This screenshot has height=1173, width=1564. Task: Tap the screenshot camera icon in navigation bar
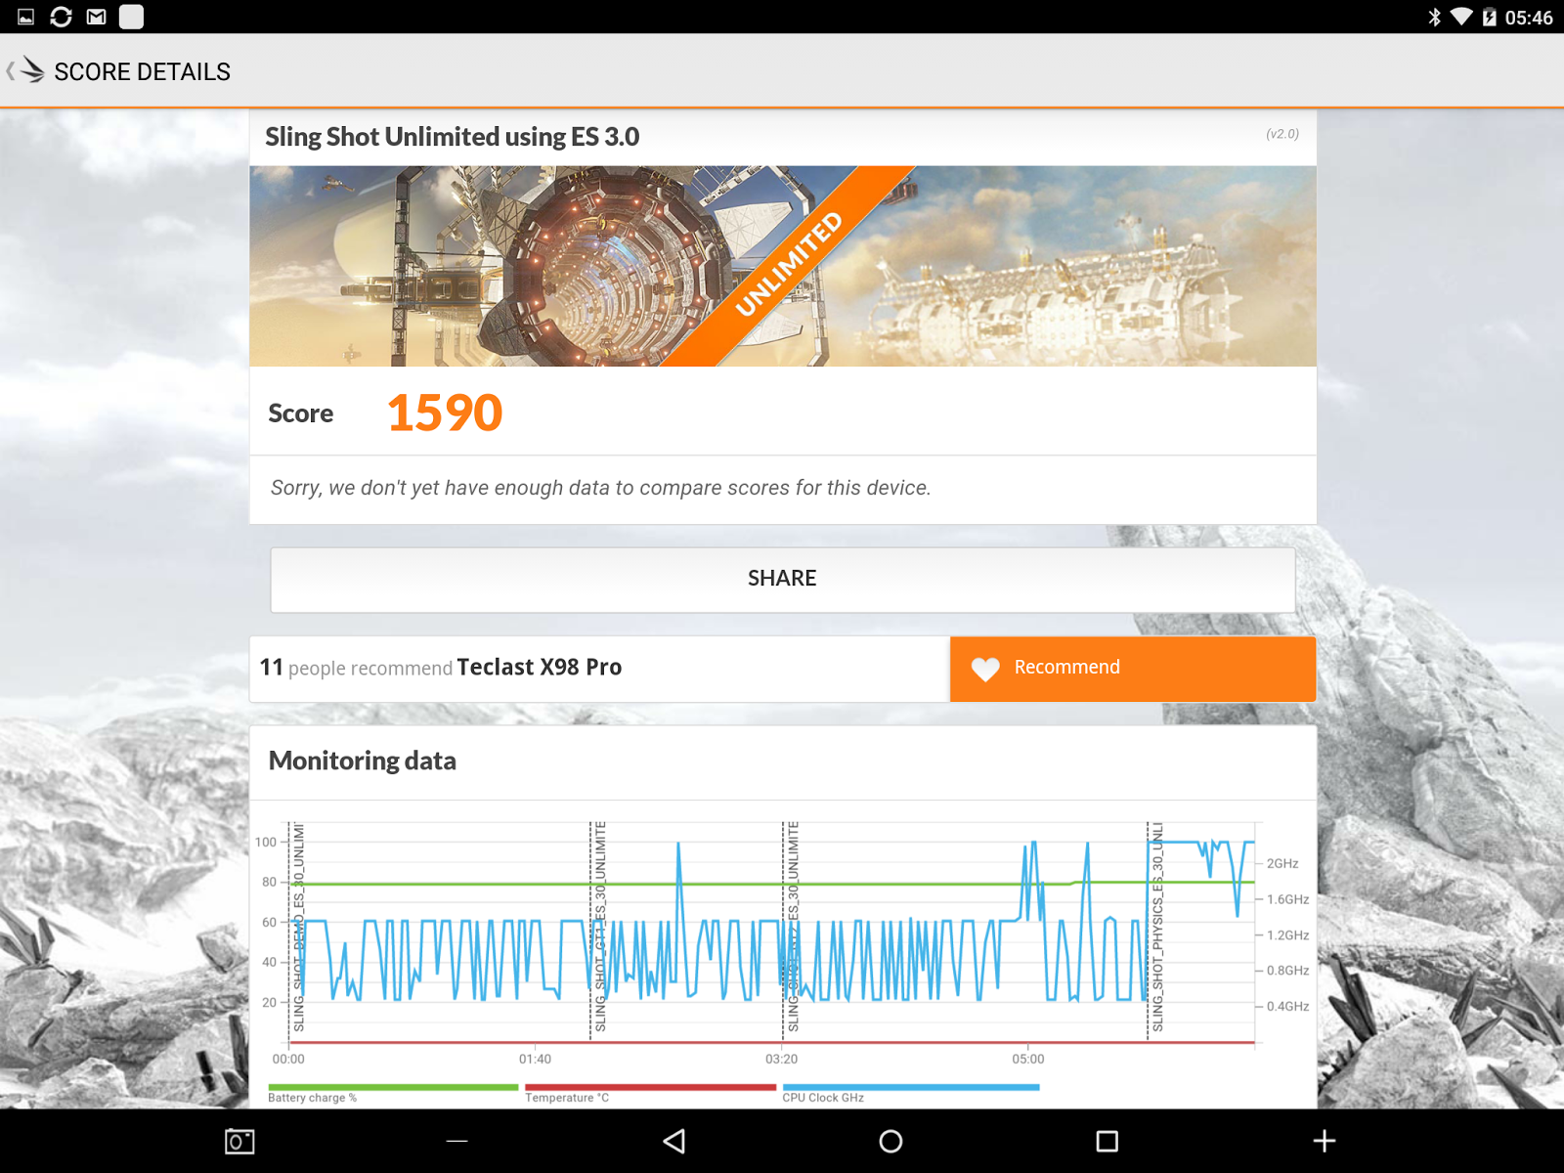239,1141
